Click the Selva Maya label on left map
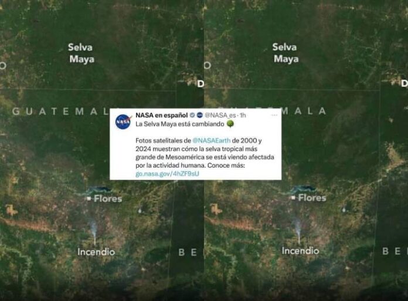Viewport: 408px width, 301px height. pos(81,53)
